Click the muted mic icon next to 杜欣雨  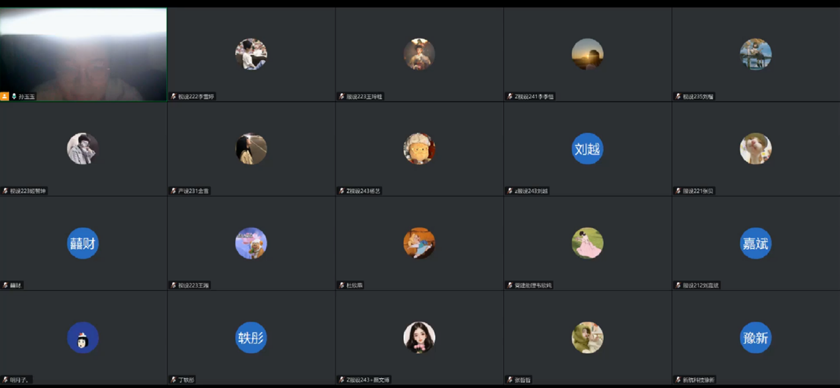pos(342,286)
